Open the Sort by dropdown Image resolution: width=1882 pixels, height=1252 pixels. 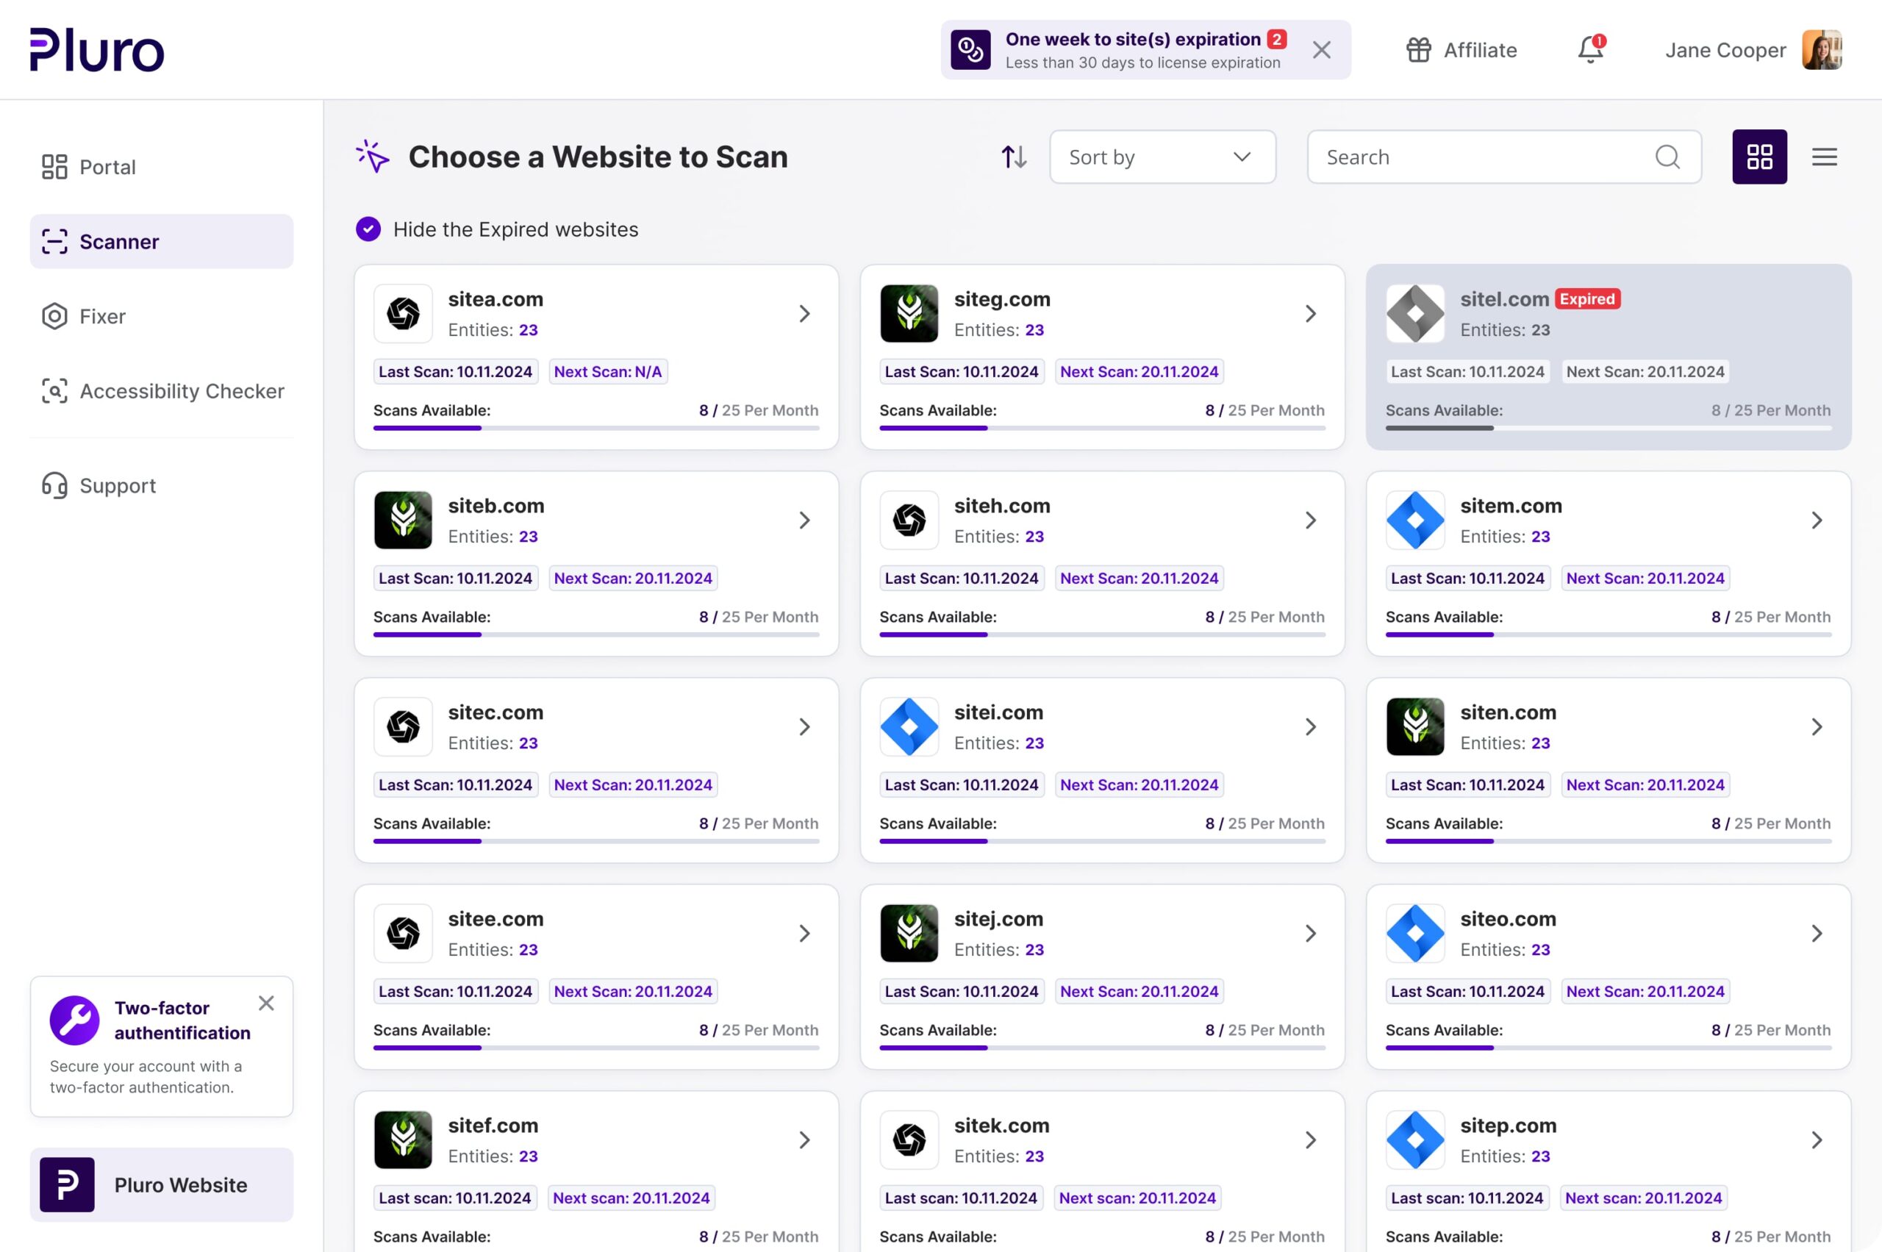[x=1162, y=157]
